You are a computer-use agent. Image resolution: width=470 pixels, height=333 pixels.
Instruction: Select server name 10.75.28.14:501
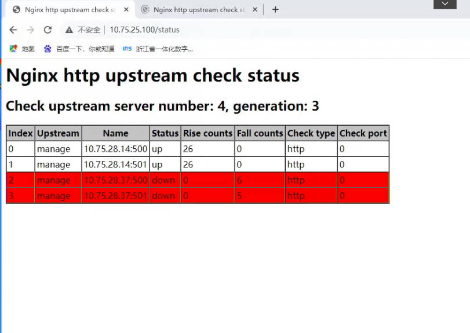pyautogui.click(x=115, y=164)
